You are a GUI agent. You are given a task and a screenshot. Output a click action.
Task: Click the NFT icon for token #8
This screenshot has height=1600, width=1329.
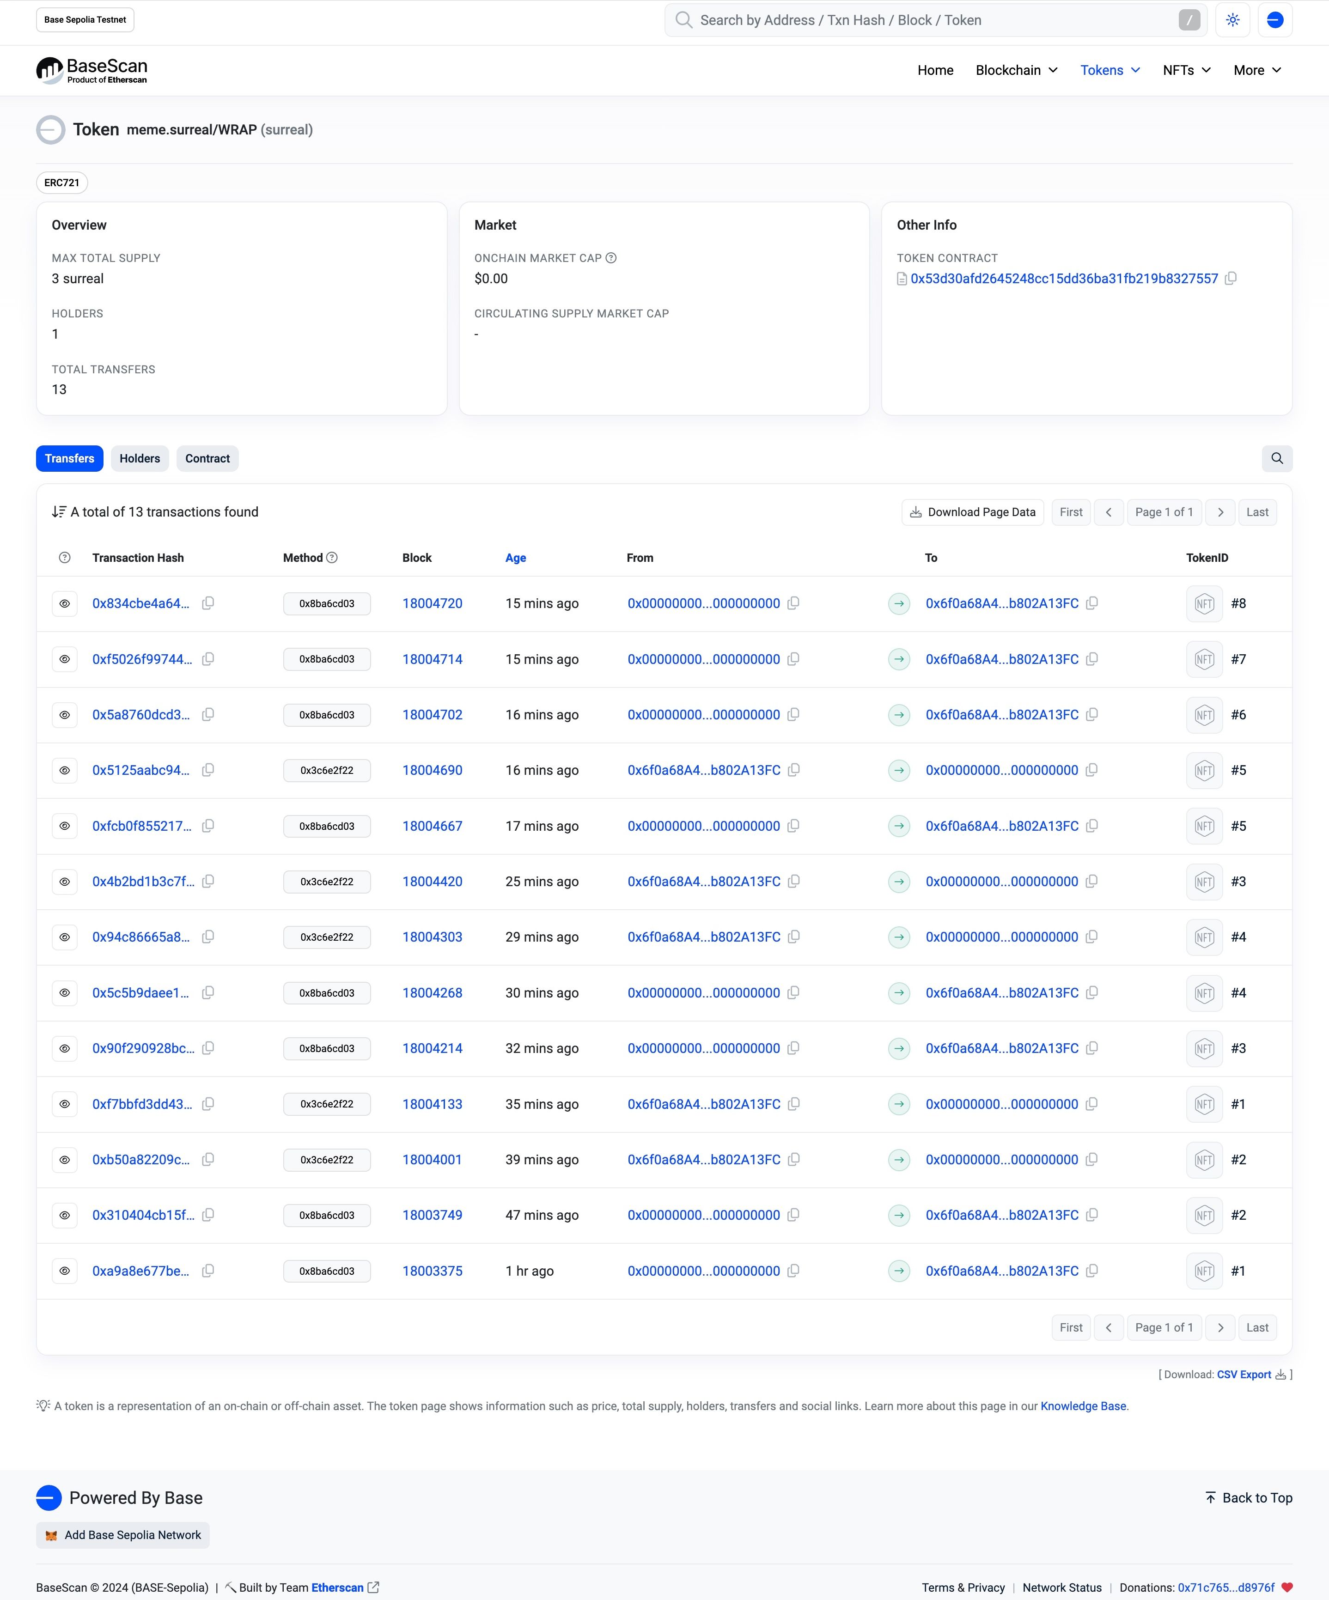pos(1204,604)
